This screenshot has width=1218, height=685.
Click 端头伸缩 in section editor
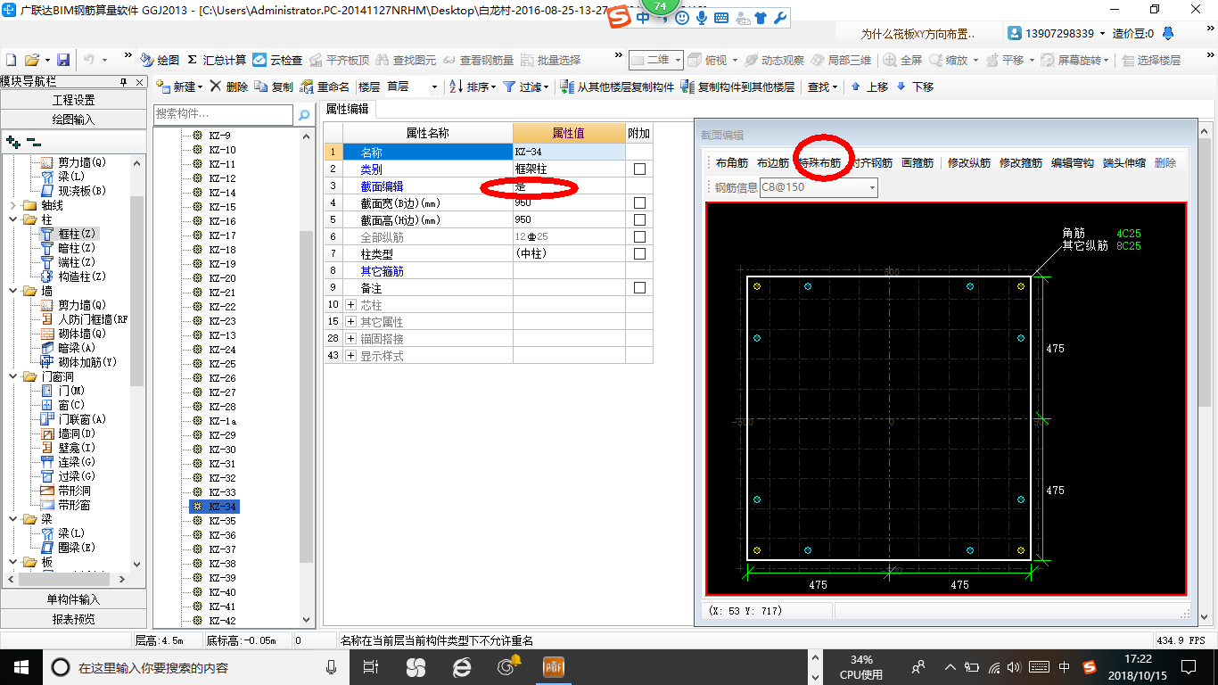(x=1124, y=163)
